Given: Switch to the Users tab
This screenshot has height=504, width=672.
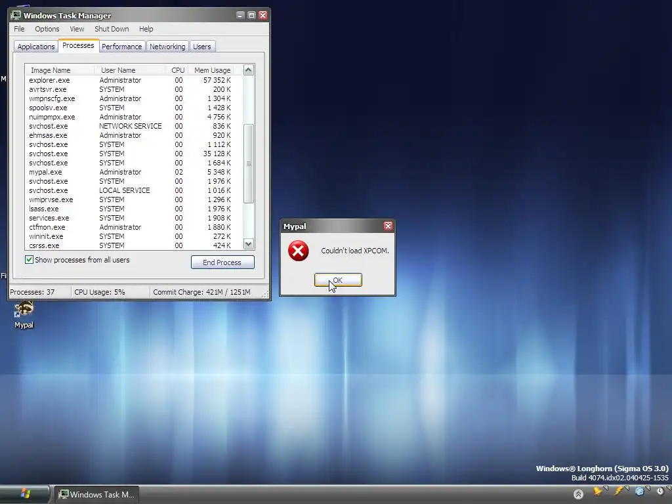Looking at the screenshot, I should [202, 47].
